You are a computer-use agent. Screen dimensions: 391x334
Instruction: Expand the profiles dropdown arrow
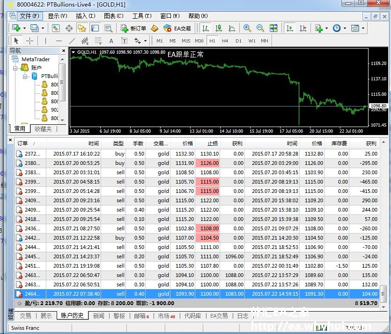click(43, 28)
